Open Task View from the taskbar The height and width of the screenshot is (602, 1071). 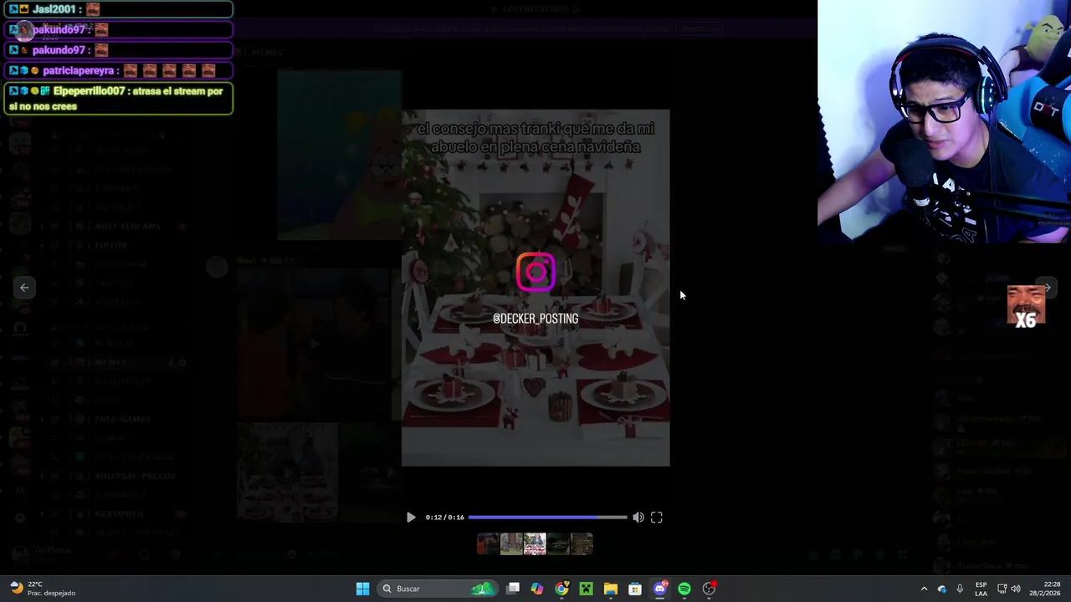coord(513,589)
